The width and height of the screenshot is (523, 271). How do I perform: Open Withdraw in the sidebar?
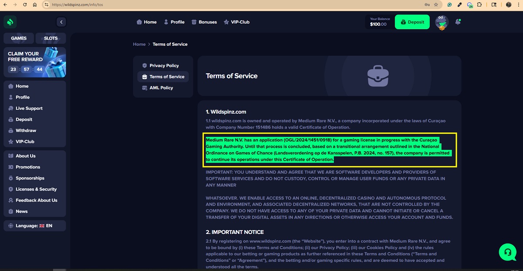[x=26, y=130]
